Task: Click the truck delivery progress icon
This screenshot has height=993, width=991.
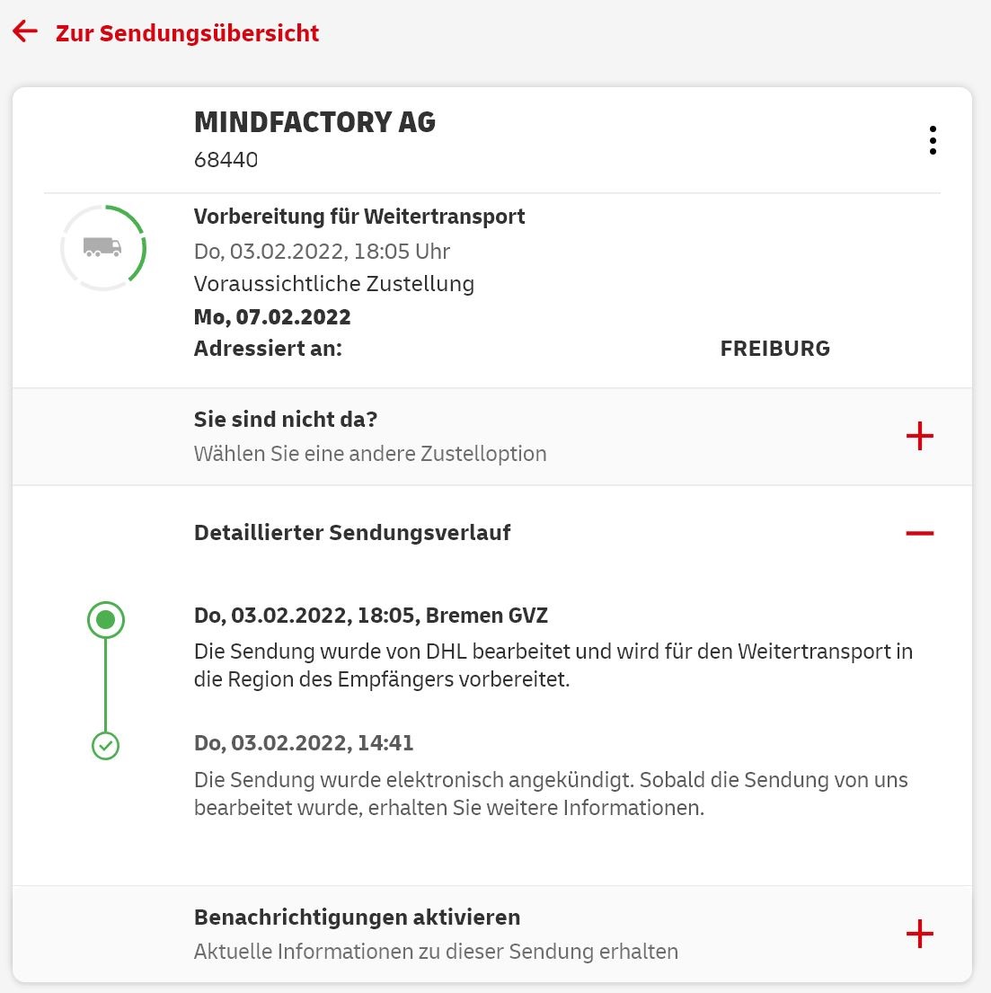Action: coord(103,248)
